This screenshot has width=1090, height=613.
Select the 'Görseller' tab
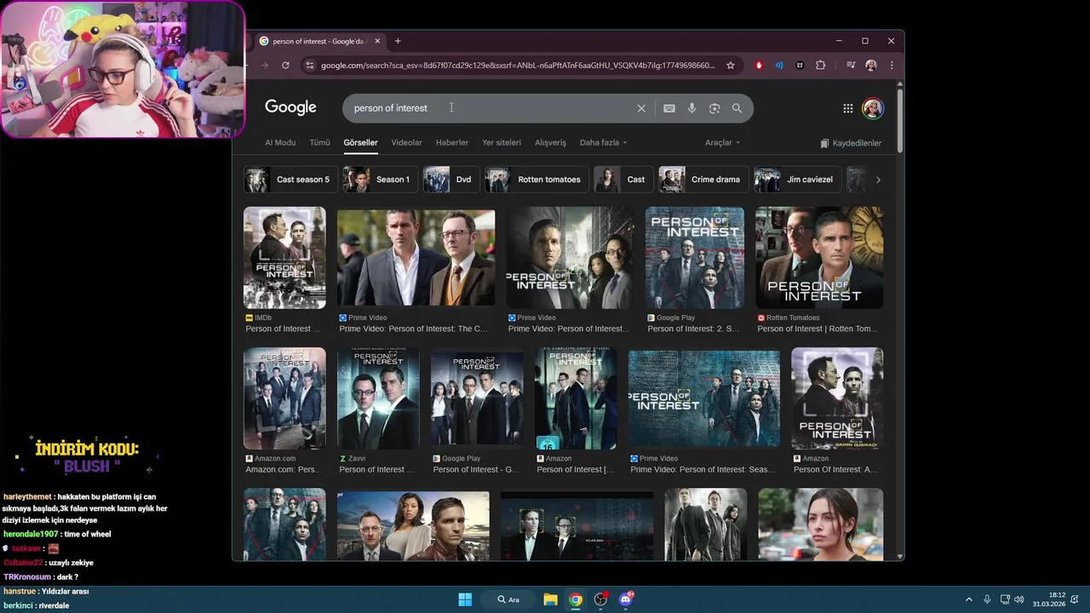click(x=361, y=143)
